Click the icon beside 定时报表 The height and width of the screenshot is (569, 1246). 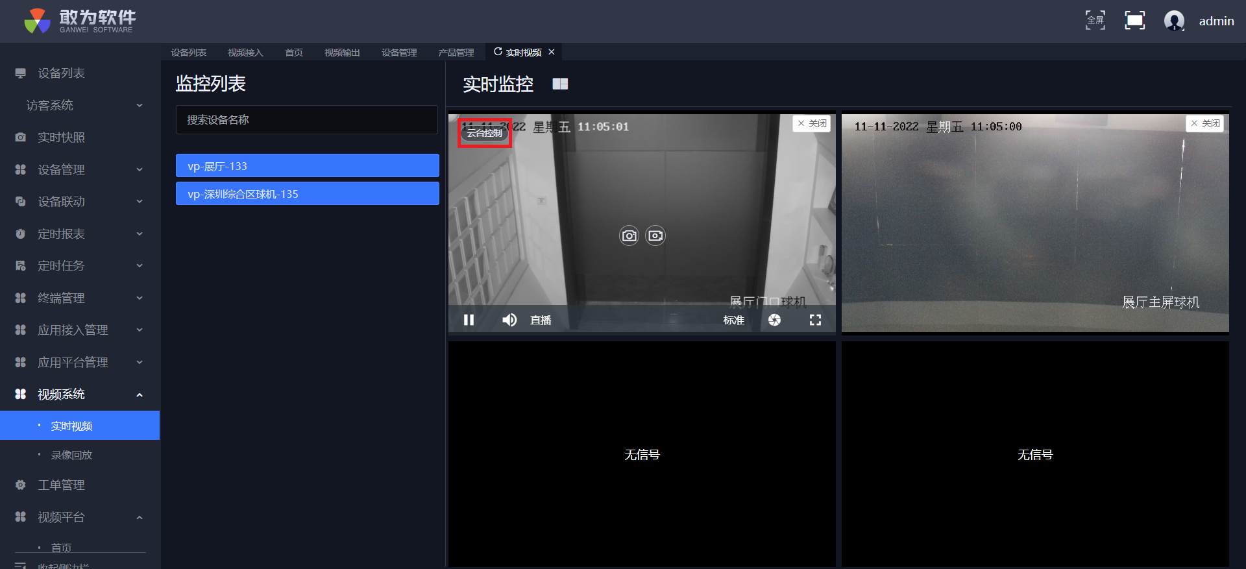21,234
